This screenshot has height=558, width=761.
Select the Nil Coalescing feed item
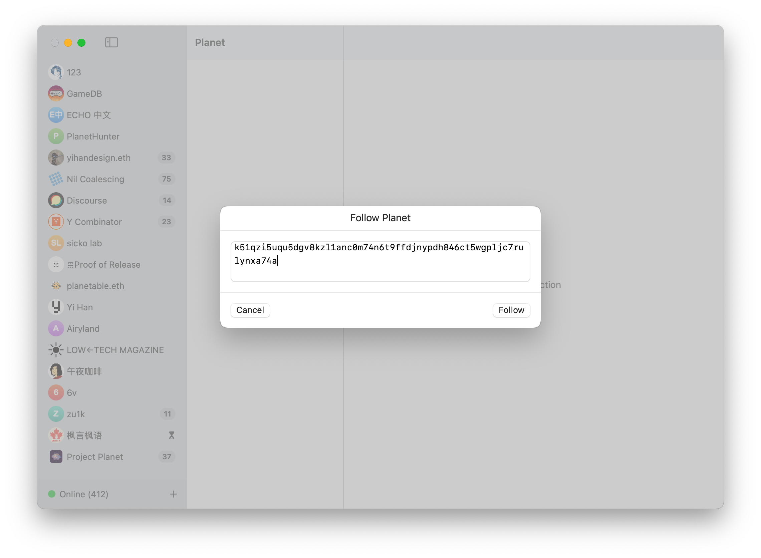click(110, 179)
